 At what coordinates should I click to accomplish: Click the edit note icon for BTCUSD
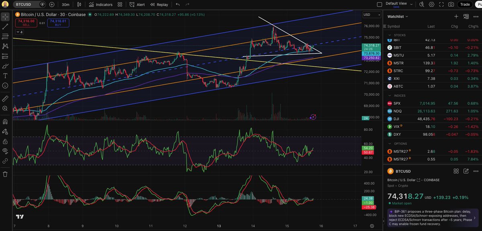pyautogui.click(x=466, y=171)
